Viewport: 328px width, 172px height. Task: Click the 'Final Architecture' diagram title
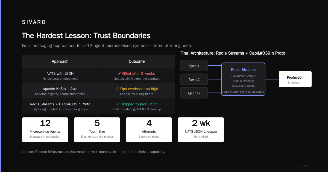233,53
